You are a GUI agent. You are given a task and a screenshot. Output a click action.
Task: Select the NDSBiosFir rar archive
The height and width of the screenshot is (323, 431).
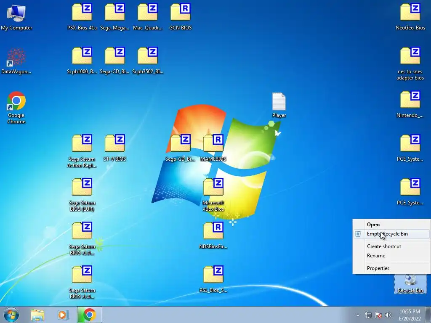pos(213,236)
